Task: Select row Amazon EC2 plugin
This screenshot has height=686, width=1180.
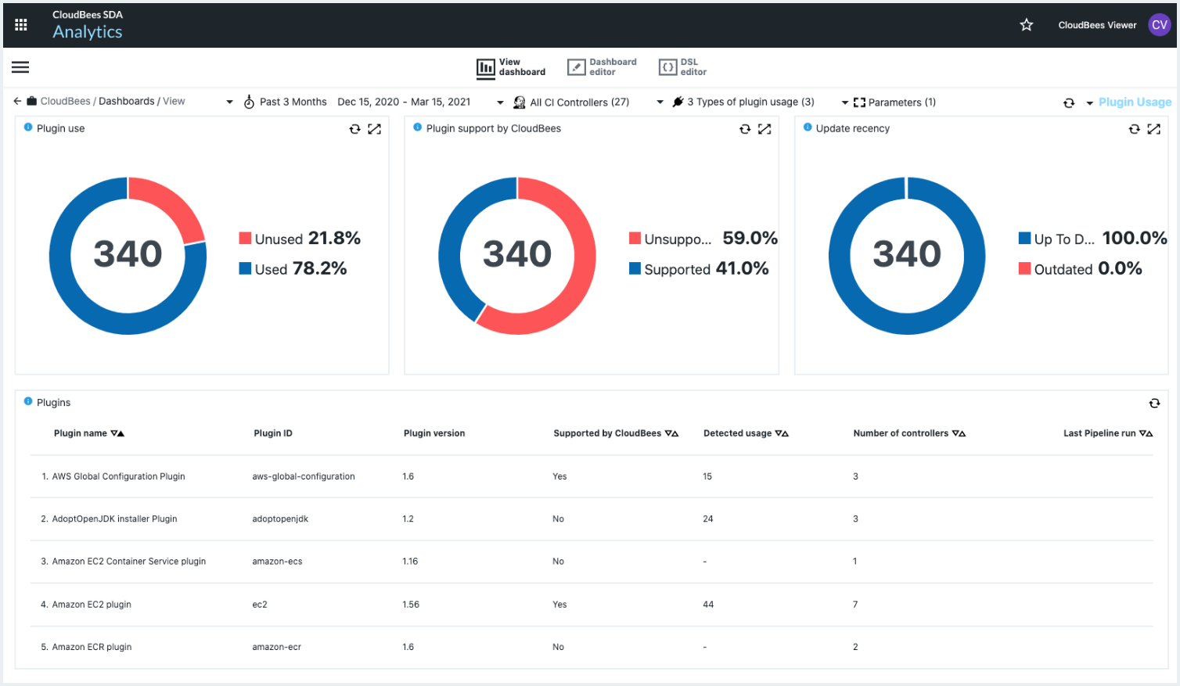Action: pos(592,604)
